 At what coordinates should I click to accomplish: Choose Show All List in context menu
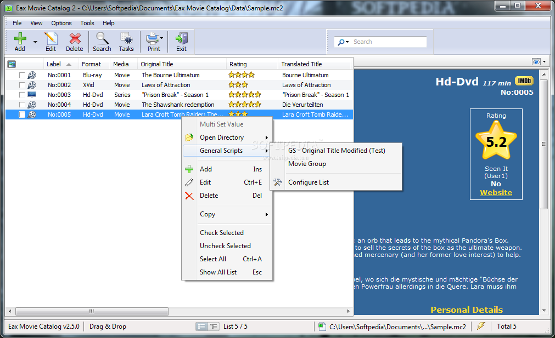227,272
